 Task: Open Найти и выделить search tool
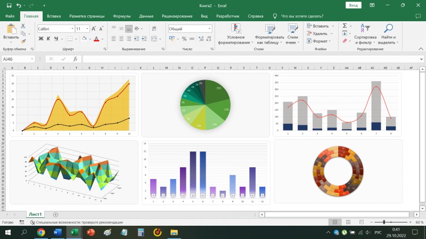point(388,34)
